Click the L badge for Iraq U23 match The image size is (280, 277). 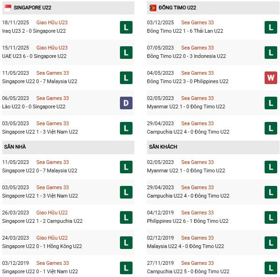point(126,27)
